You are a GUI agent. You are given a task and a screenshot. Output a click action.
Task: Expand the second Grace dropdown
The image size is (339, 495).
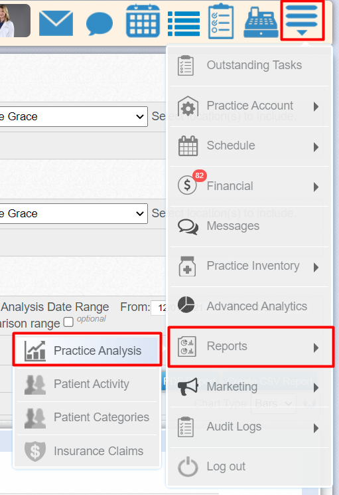click(74, 213)
